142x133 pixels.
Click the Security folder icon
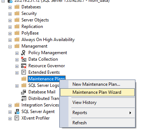[x=17, y=13]
